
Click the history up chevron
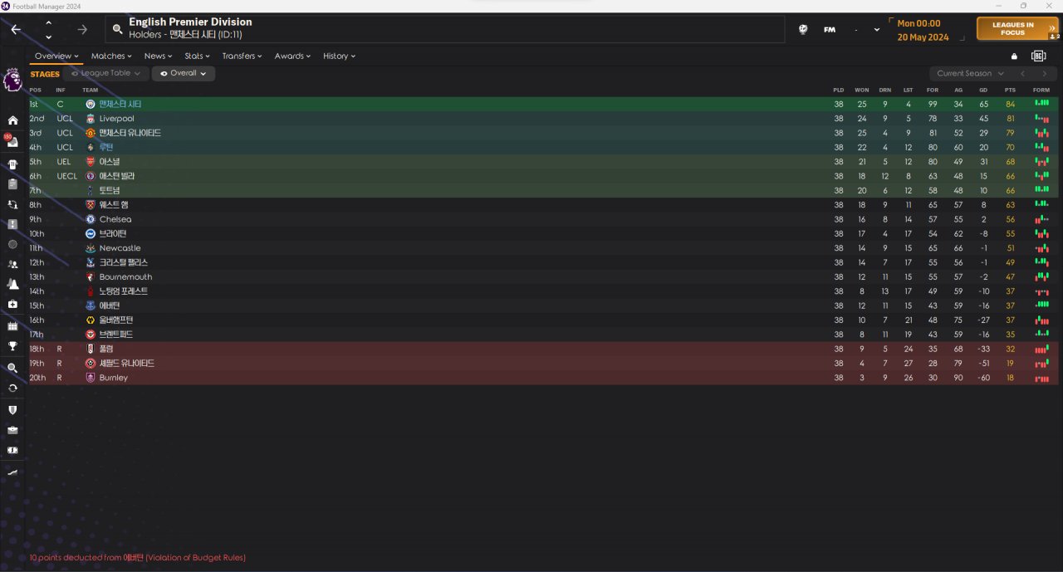[48, 22]
